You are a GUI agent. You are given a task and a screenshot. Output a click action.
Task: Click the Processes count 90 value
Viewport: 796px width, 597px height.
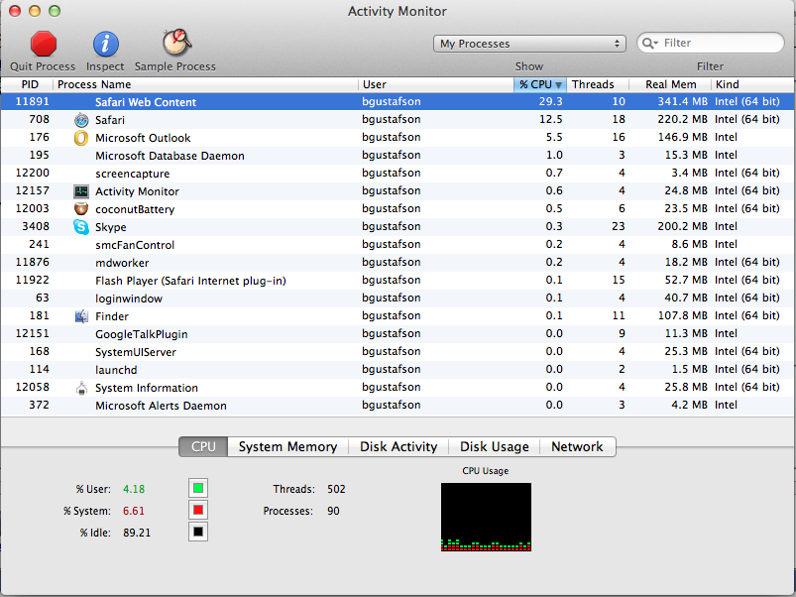333,511
